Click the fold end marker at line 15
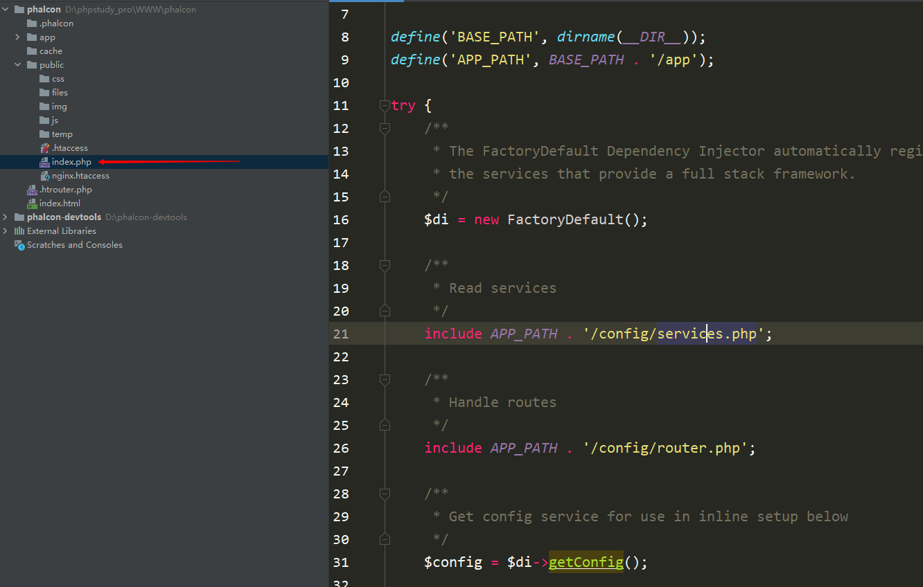The width and height of the screenshot is (923, 587). pyautogui.click(x=385, y=197)
